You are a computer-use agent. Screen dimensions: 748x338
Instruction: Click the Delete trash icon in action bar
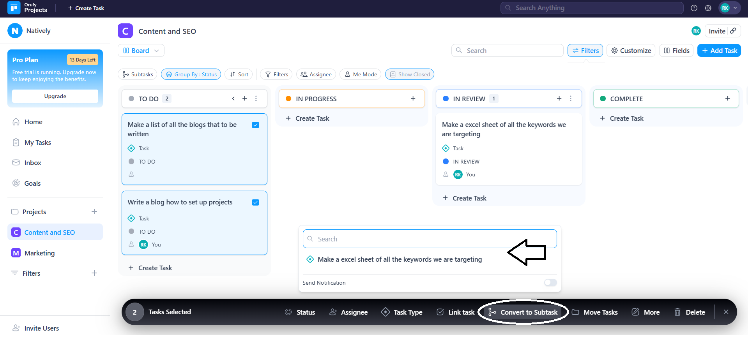[677, 312]
